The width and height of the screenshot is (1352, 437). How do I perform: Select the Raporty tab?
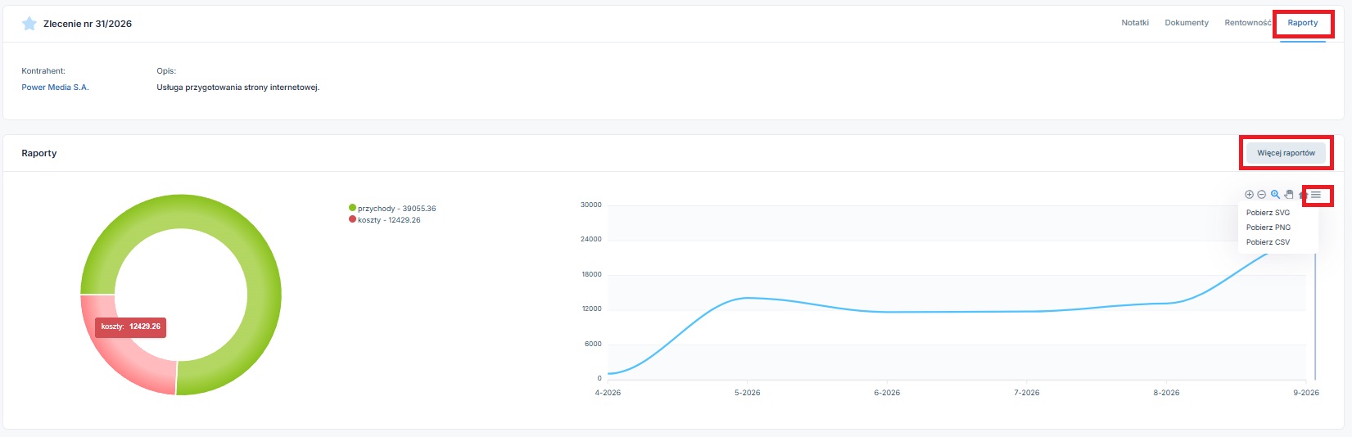pos(1303,23)
